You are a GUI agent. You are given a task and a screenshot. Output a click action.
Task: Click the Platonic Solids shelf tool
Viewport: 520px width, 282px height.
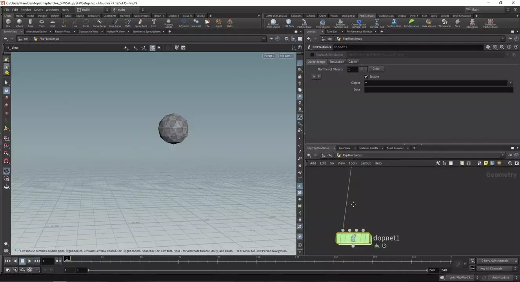[x=169, y=23]
